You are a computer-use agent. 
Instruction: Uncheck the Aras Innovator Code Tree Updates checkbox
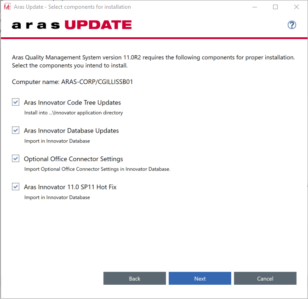[x=16, y=102]
